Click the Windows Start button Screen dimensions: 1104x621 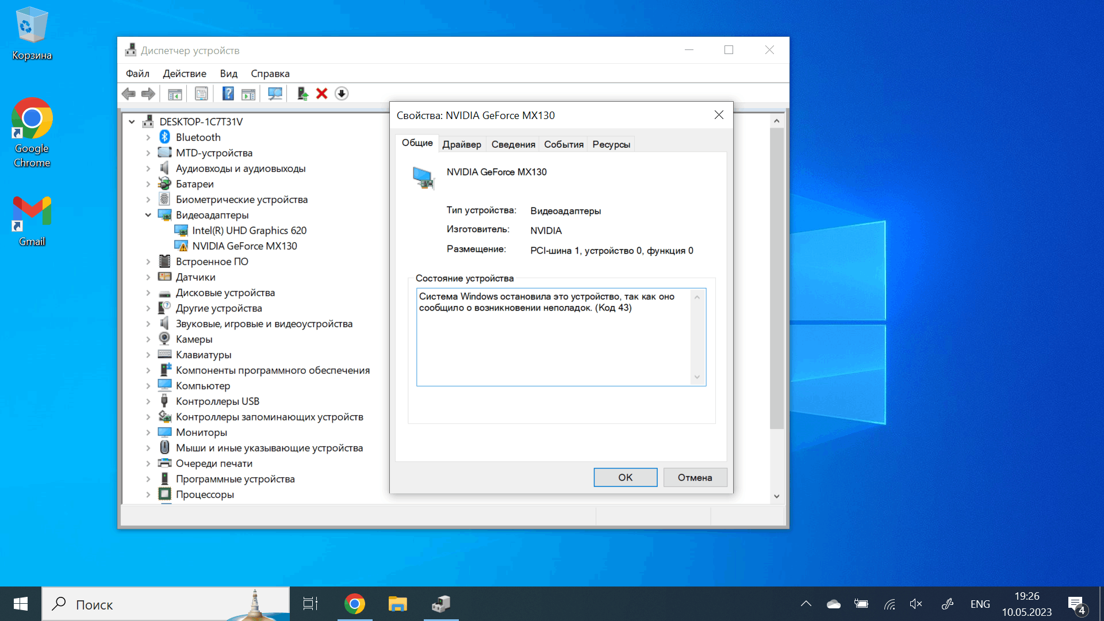[x=21, y=604]
